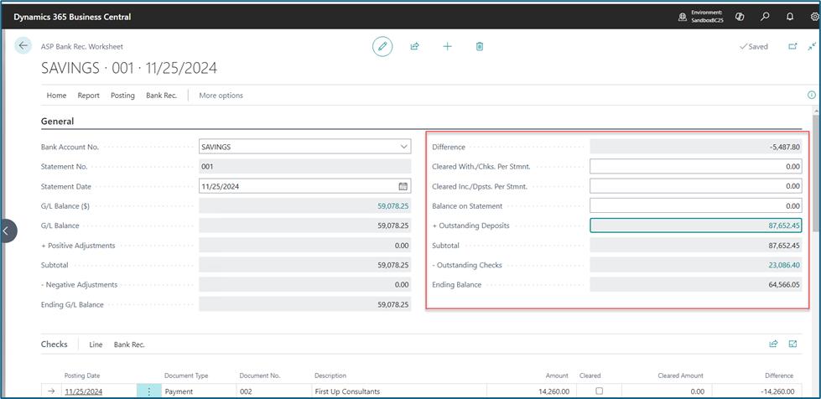Viewport: 821px width, 399px height.
Task: Click the Saved status indicator
Action: 753,47
